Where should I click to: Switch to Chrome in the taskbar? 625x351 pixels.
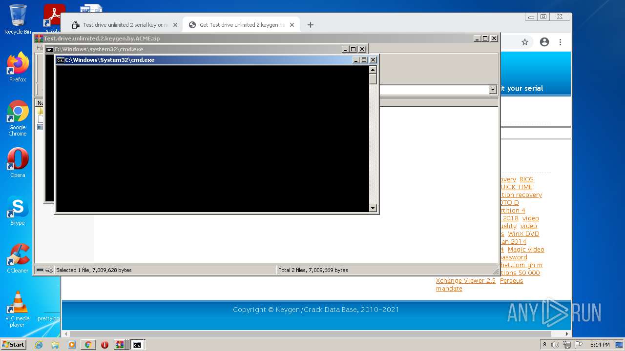[x=88, y=345]
